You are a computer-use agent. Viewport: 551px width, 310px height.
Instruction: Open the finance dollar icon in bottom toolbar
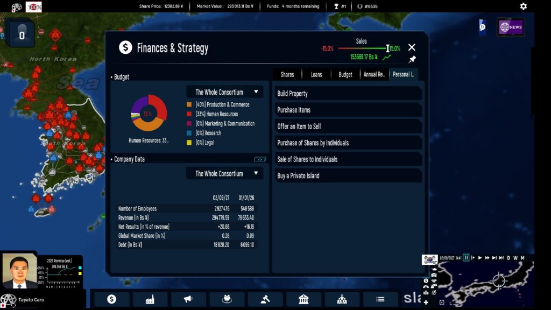tap(111, 299)
